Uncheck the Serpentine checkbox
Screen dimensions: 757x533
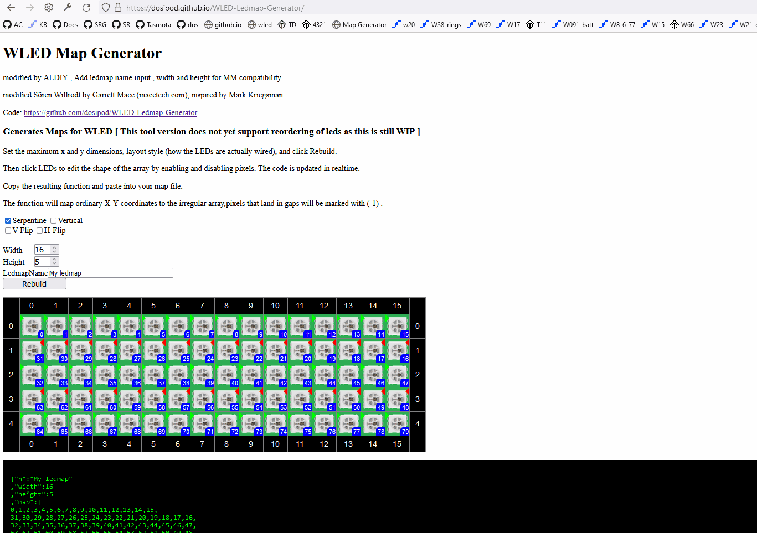click(8, 220)
